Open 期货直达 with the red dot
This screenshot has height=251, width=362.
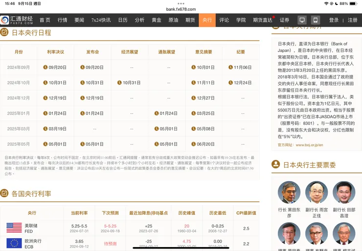point(263,20)
